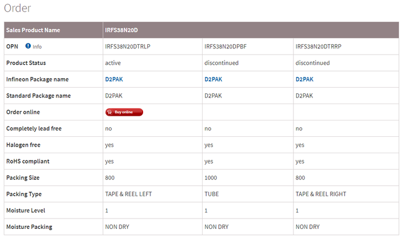Click the IRFS38N20D header cell
Screen dimensions: 407x238
point(251,30)
